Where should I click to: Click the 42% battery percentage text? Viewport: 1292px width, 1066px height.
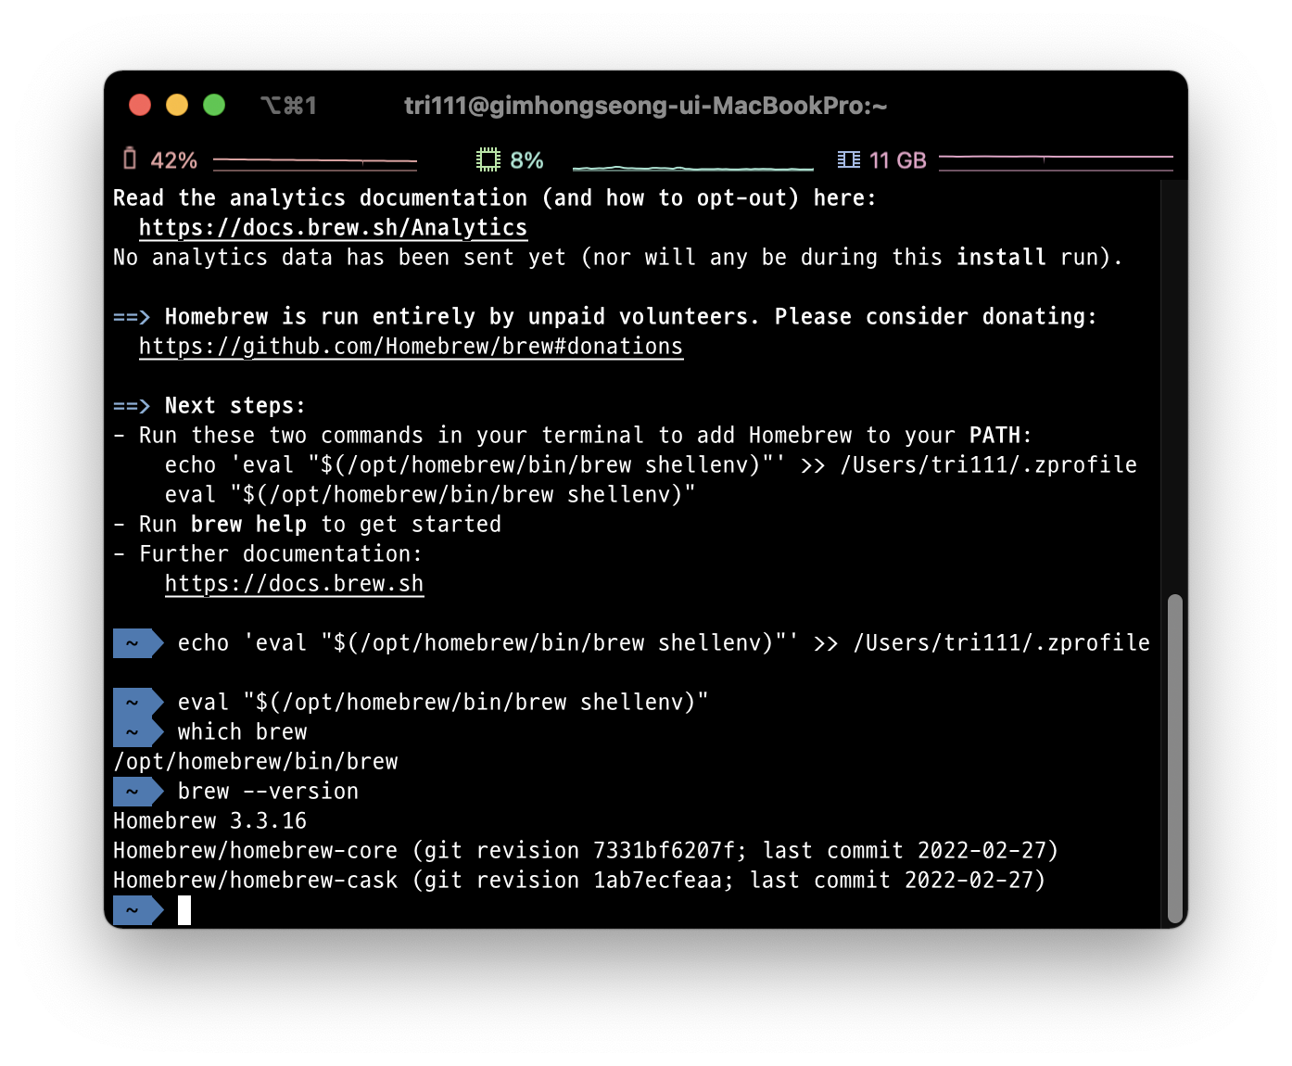tap(174, 160)
